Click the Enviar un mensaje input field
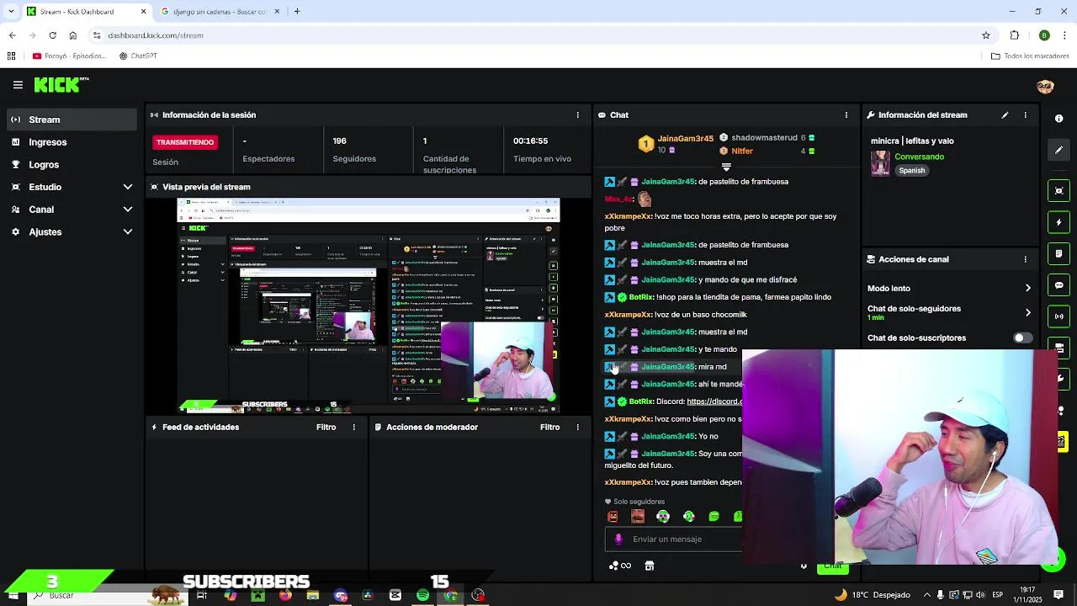 pos(673,540)
